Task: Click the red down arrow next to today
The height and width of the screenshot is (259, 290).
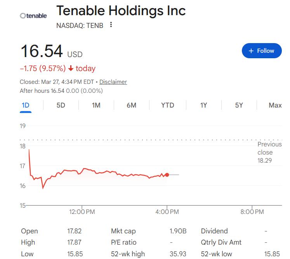Action: pyautogui.click(x=71, y=69)
